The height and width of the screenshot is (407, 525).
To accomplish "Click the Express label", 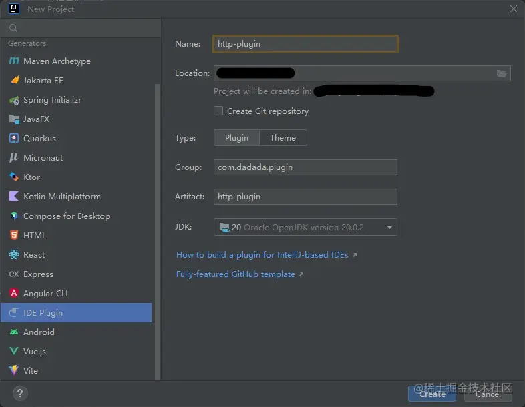I will click(38, 274).
